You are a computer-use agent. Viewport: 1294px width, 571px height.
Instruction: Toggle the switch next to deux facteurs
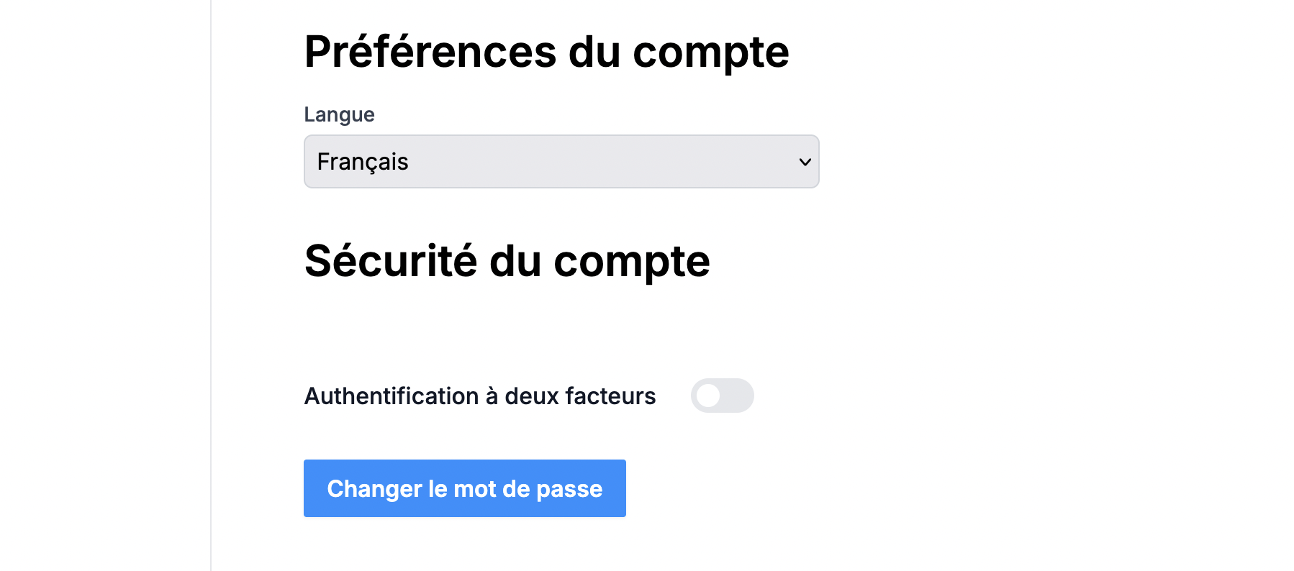click(722, 396)
